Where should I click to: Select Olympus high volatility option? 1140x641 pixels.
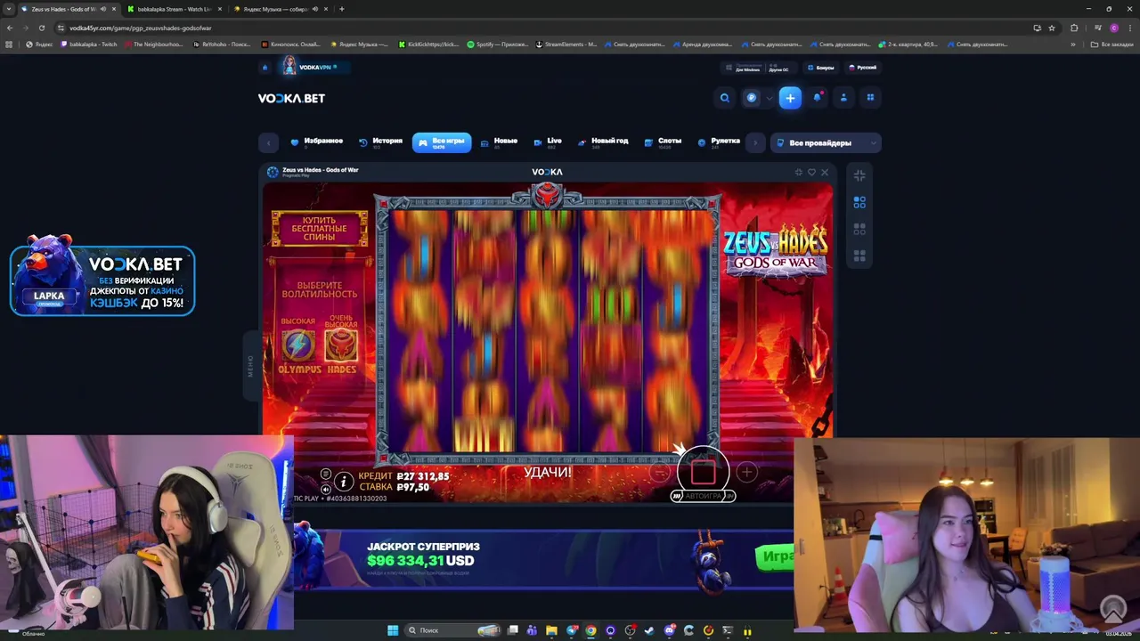tap(298, 345)
